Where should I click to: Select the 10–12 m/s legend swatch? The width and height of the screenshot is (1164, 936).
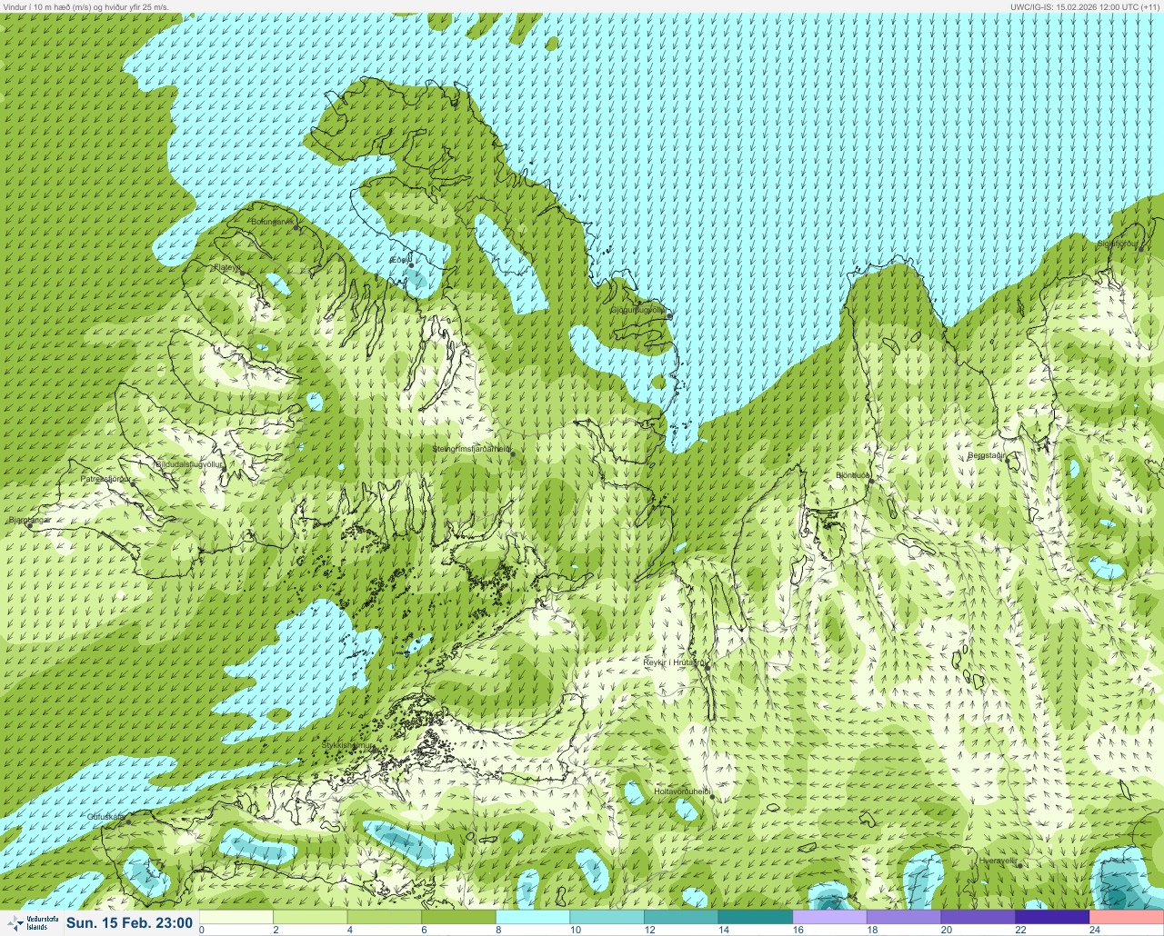click(607, 917)
